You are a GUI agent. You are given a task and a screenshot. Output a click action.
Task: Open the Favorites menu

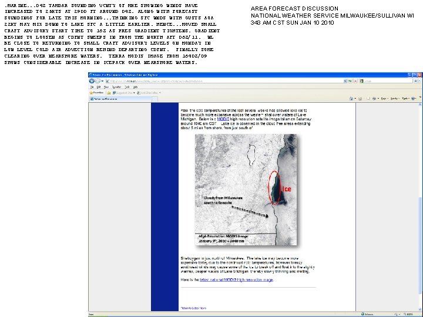coord(116,87)
